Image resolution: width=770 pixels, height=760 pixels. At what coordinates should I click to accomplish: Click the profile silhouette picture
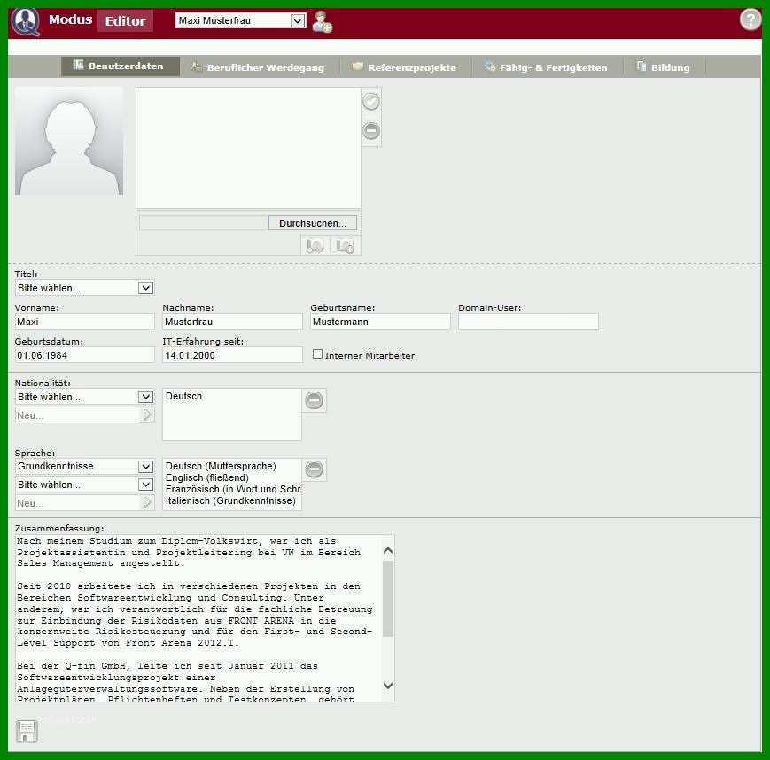coord(69,142)
